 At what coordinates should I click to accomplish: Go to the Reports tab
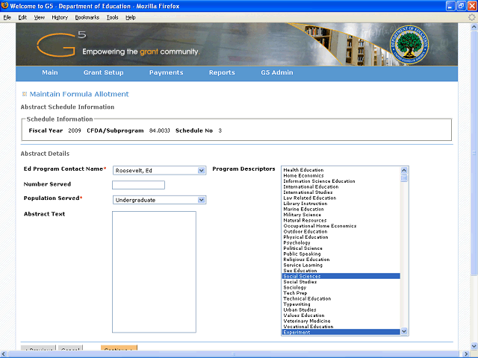click(222, 73)
